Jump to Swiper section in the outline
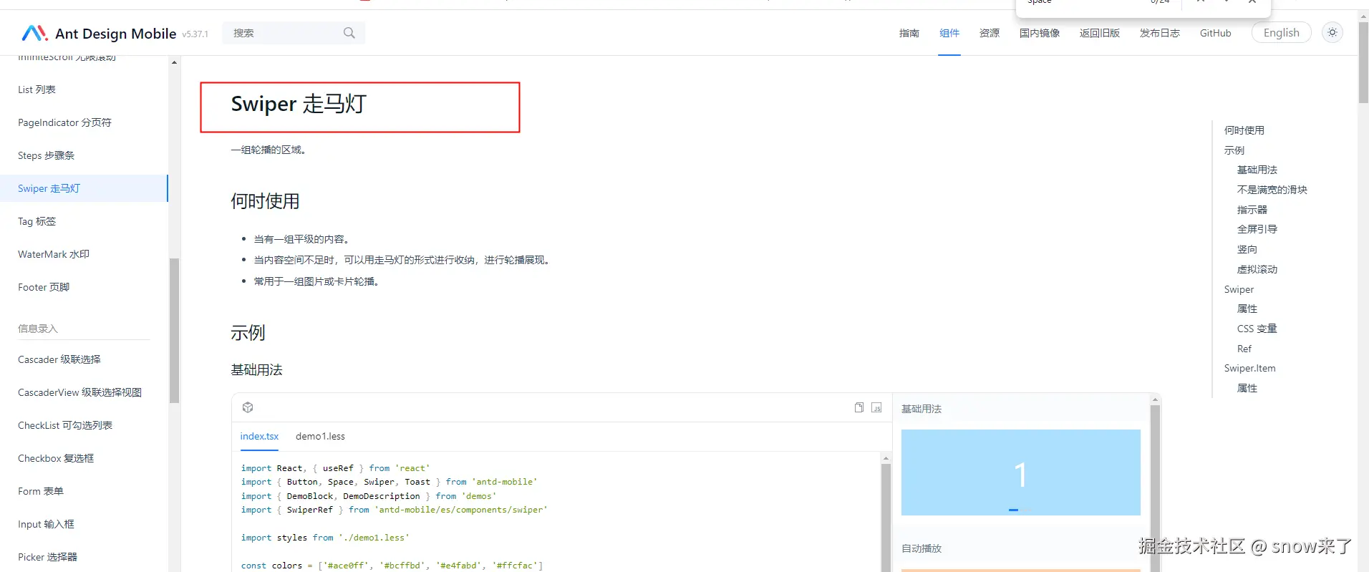Image resolution: width=1369 pixels, height=572 pixels. click(x=1239, y=289)
